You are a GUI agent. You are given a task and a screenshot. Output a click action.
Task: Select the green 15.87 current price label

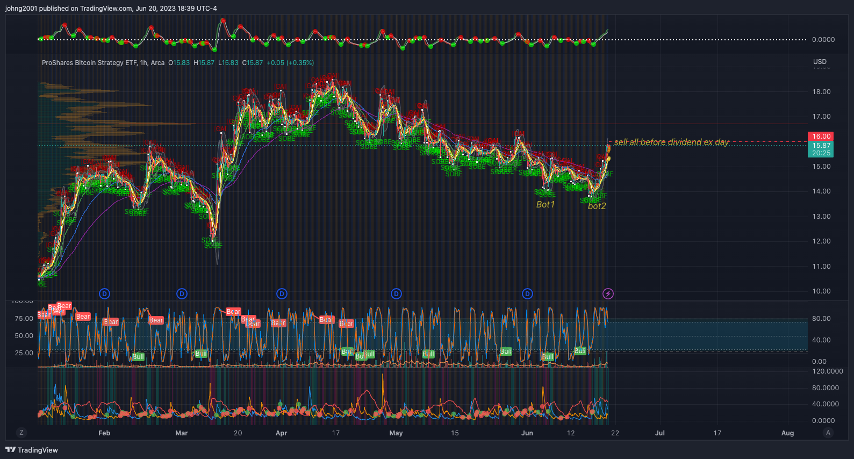821,149
